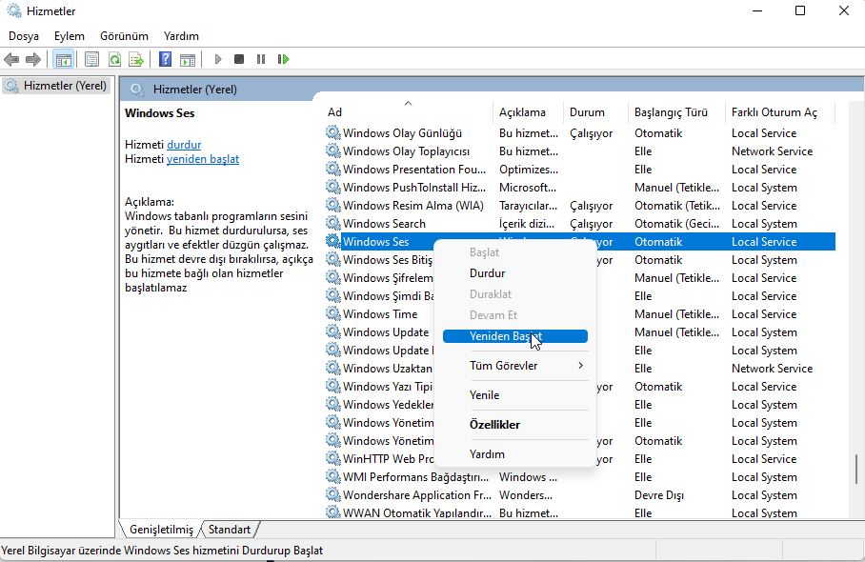The image size is (865, 562).
Task: Click gear icon of Windows PushToInstall row
Action: 333,187
